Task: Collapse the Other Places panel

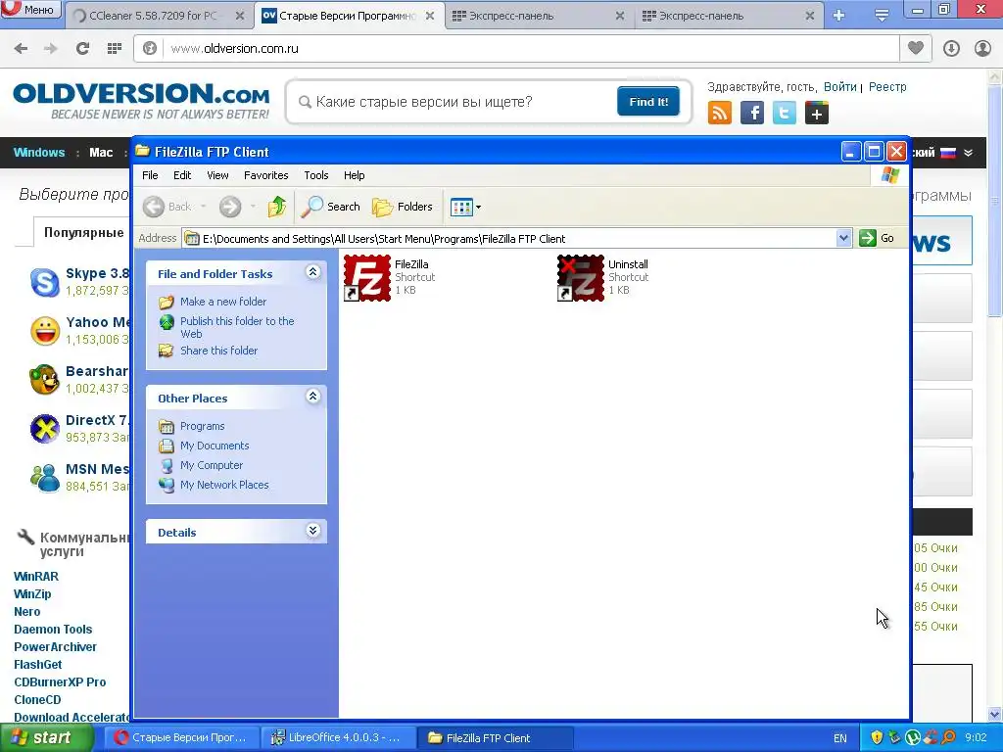Action: pos(312,397)
